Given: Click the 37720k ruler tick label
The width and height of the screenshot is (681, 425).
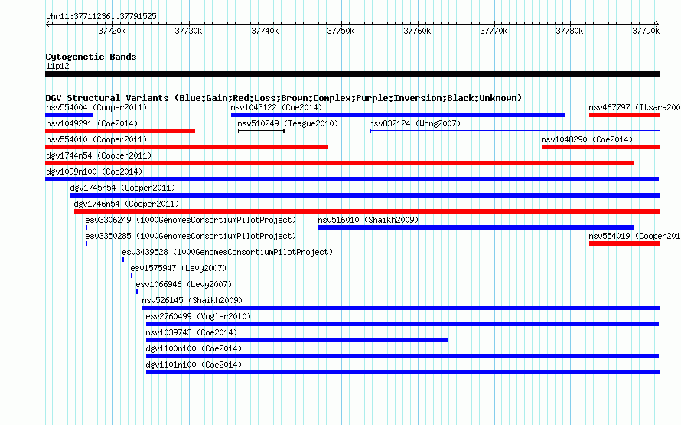Looking at the screenshot, I should [x=112, y=31].
